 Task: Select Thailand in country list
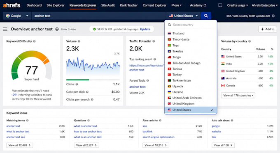pos(191,34)
